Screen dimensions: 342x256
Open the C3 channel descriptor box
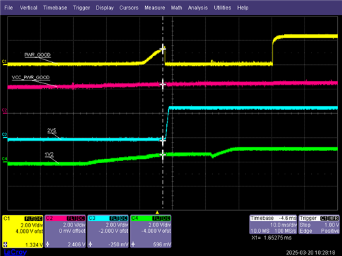click(x=108, y=231)
